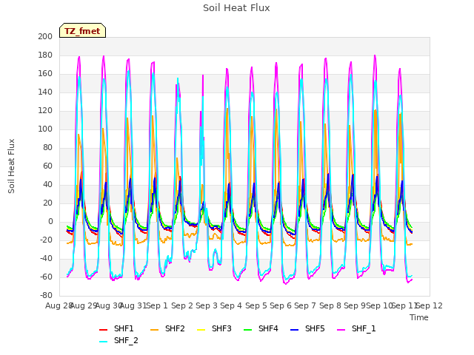Click the red SHF1 legend swatch
The height and width of the screenshot is (355, 474).
tap(104, 330)
